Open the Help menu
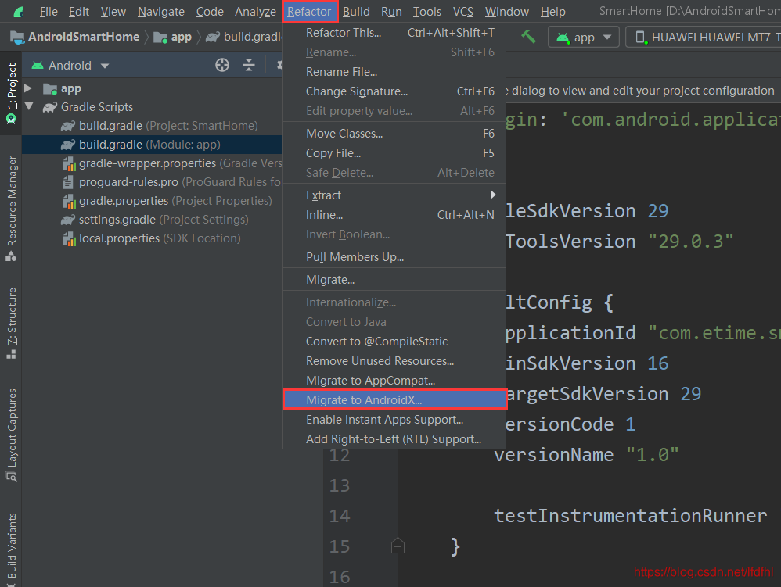Screen dimensions: 781x587 pyautogui.click(x=552, y=12)
